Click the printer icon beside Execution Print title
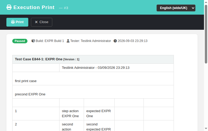The image size is (208, 131). 9,7
